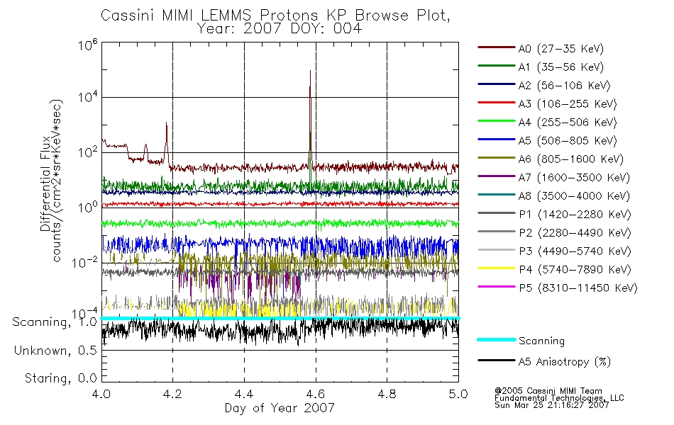Image resolution: width=674 pixels, height=425 pixels.
Task: Click the A5 Anisotropy (%) legend label
Action: (x=565, y=362)
